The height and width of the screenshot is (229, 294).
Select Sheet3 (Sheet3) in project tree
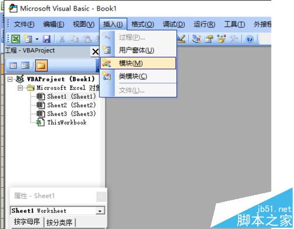(x=71, y=114)
